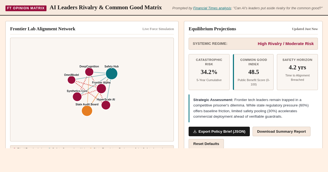Select the teal Safety Hub node
Image resolution: width=328 pixels, height=172 pixels.
[x=112, y=73]
